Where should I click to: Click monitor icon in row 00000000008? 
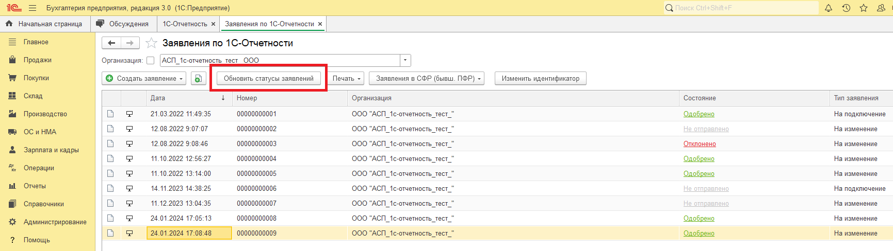[x=129, y=219]
